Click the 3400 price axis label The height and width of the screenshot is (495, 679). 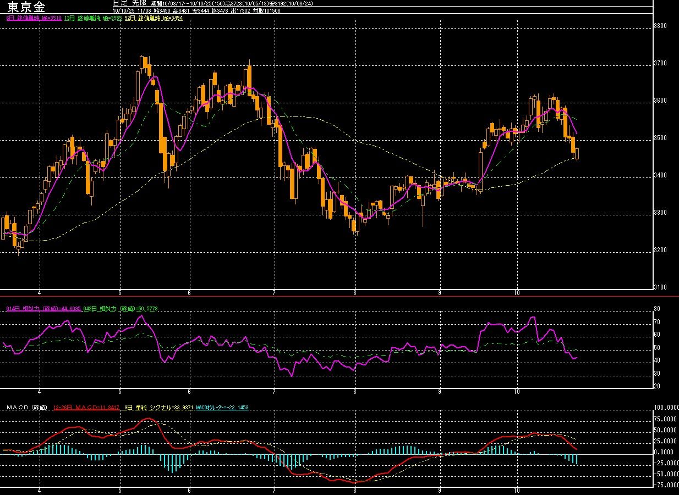pos(660,175)
